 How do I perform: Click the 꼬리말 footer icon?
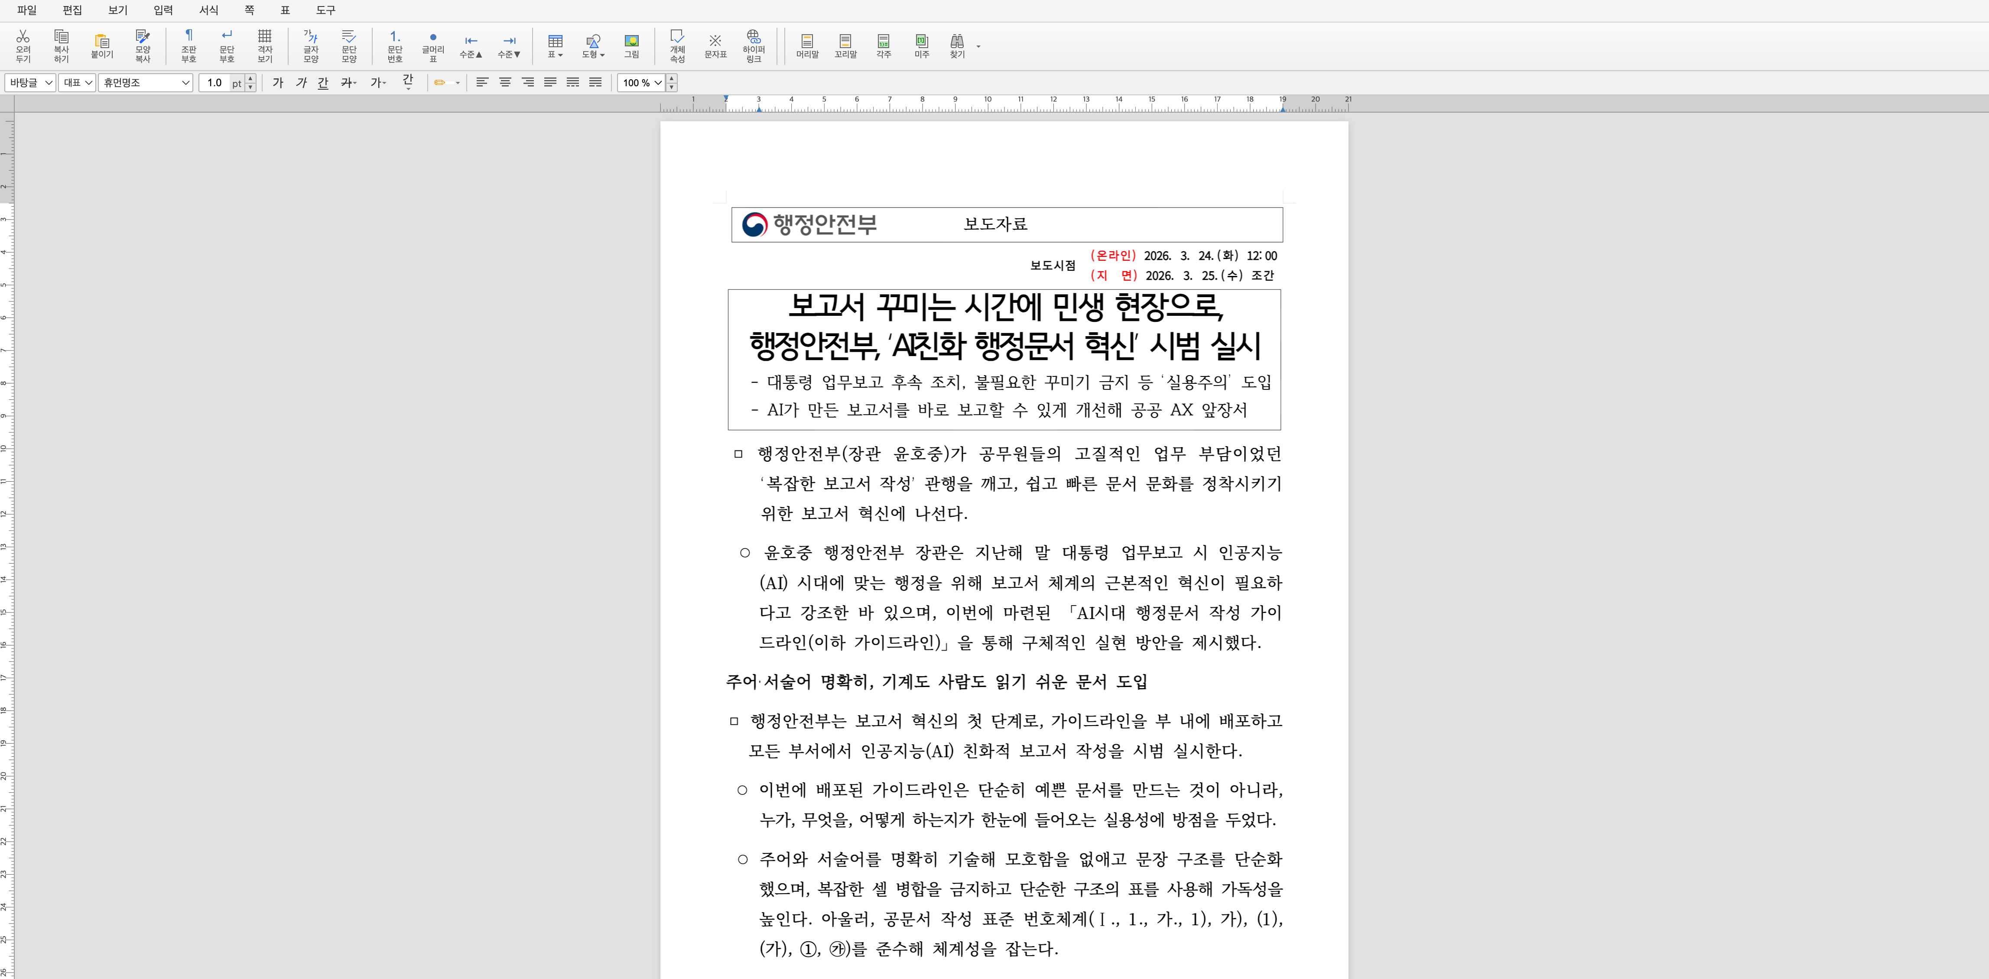[845, 45]
